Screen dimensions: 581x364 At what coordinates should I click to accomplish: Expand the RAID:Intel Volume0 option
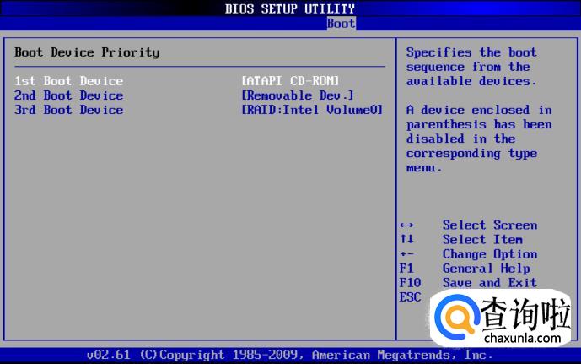[312, 110]
